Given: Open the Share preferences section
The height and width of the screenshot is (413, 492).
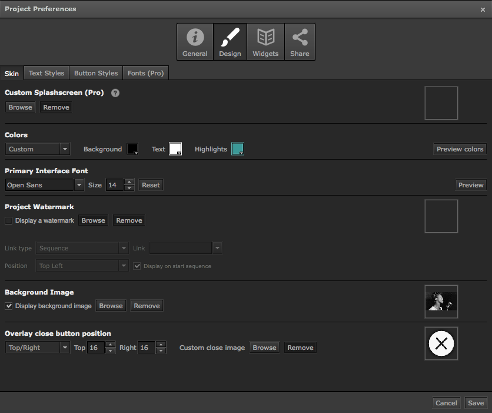Looking at the screenshot, I should 300,42.
